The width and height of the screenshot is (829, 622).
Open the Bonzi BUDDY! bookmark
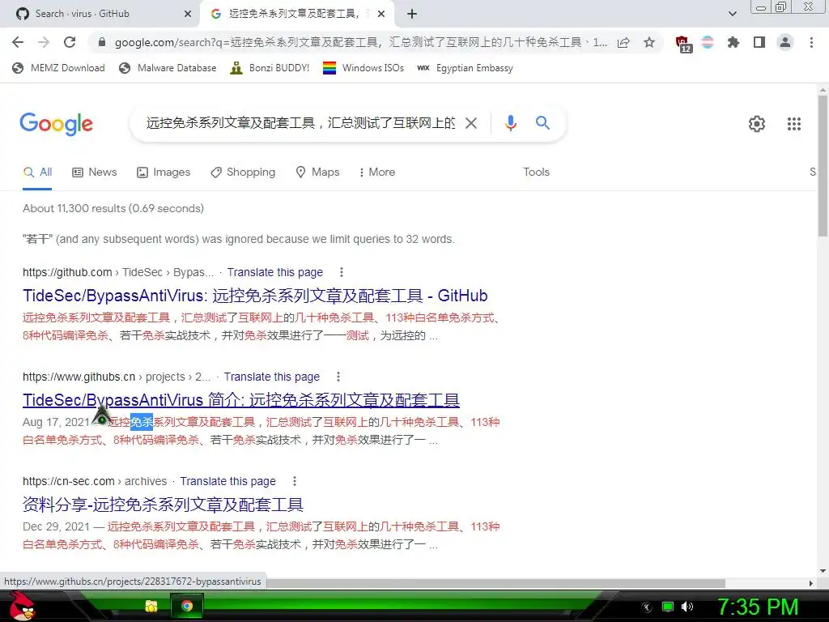tap(270, 68)
